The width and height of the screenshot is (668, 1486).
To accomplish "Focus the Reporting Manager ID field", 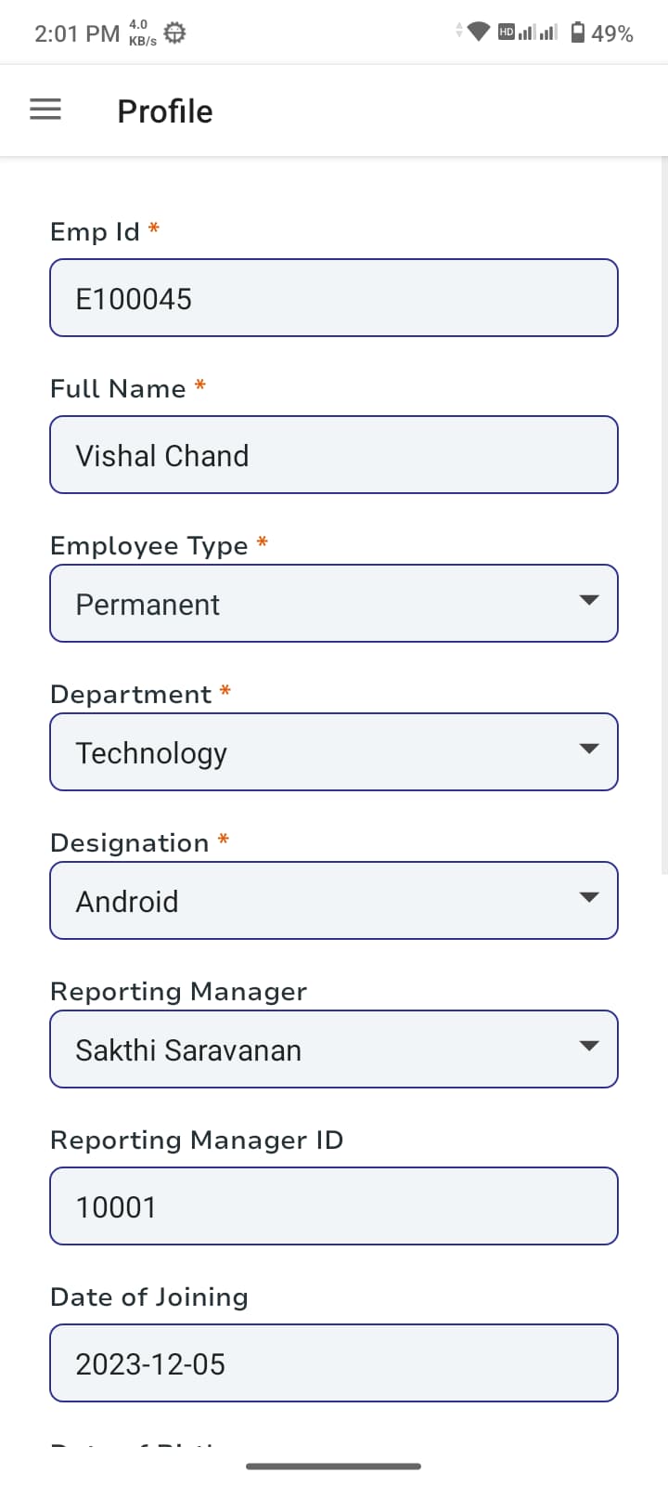I will coord(334,1206).
